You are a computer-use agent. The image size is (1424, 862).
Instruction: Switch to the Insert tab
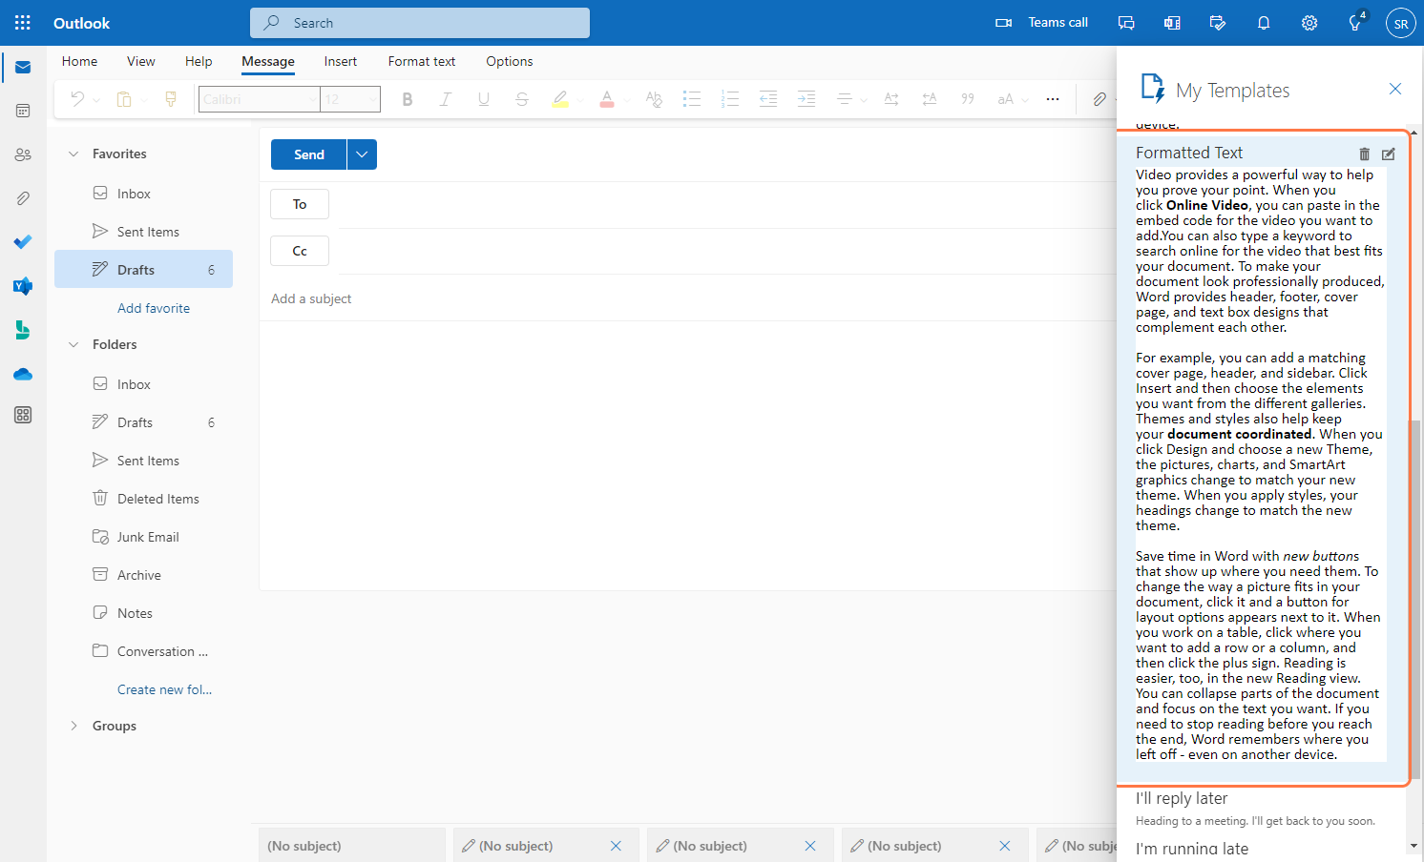[x=341, y=61]
